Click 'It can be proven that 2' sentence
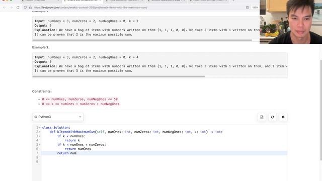 [84, 35]
